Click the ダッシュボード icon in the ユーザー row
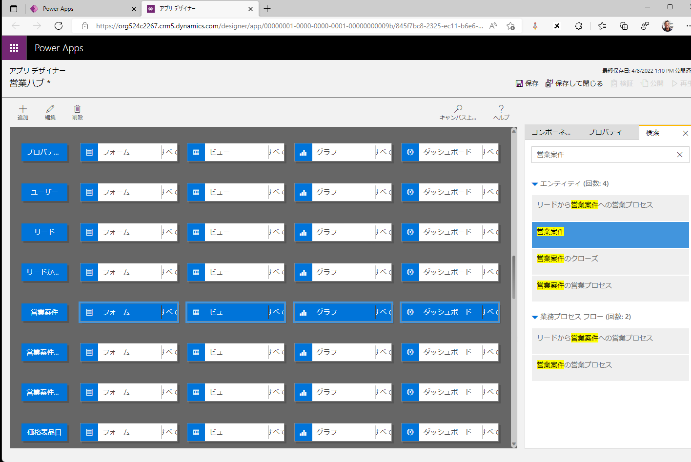 (410, 192)
